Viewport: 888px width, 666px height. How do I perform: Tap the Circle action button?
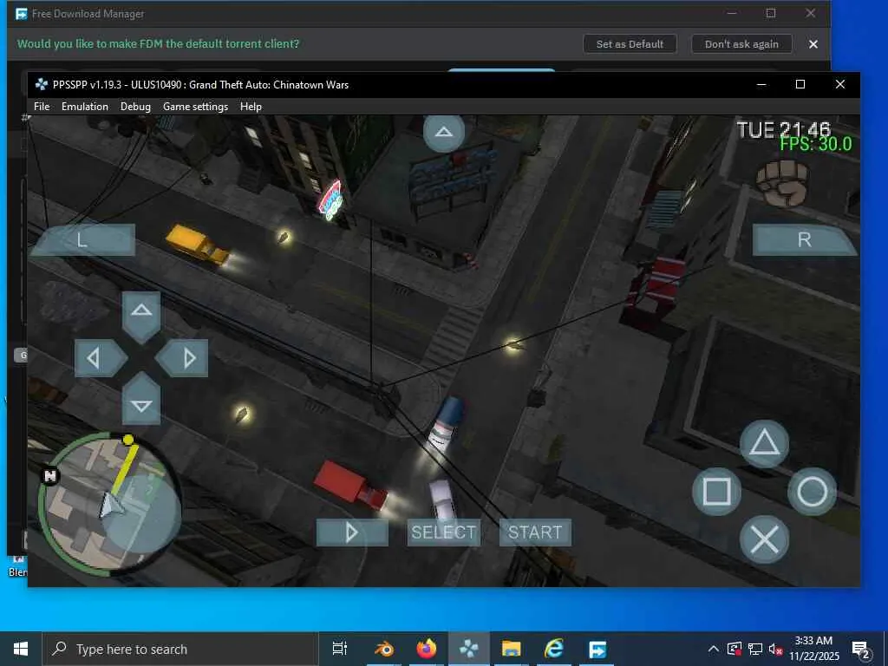coord(812,491)
